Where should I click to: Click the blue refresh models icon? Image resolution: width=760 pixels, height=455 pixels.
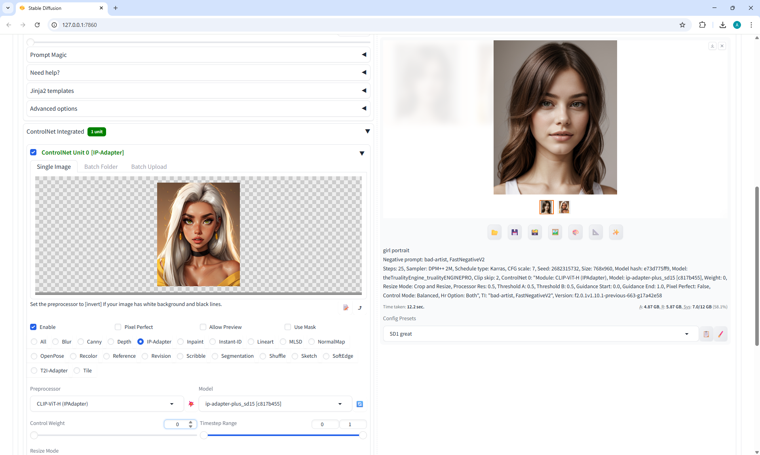pos(359,404)
